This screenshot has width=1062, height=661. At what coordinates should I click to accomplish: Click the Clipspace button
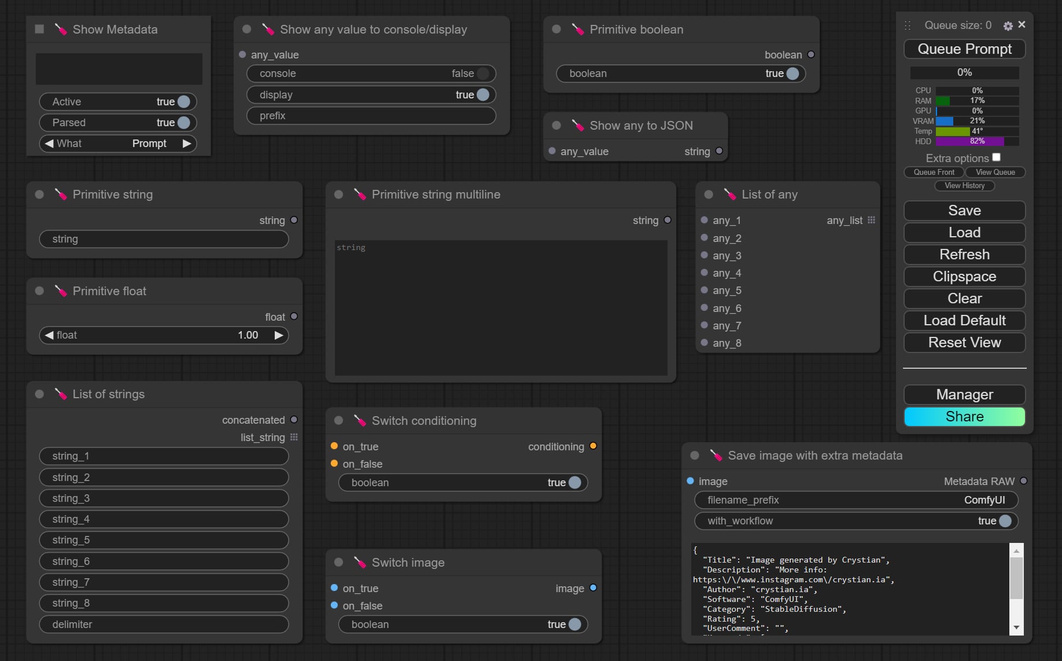(964, 277)
